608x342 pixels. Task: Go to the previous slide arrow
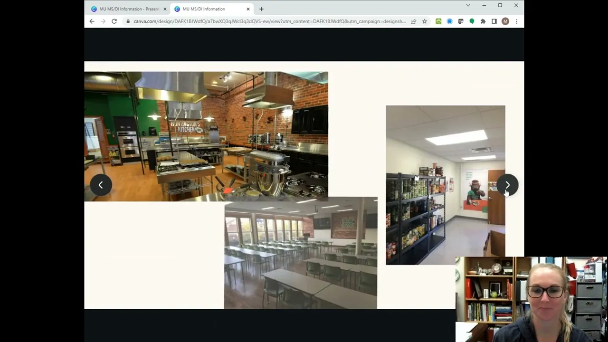click(101, 185)
